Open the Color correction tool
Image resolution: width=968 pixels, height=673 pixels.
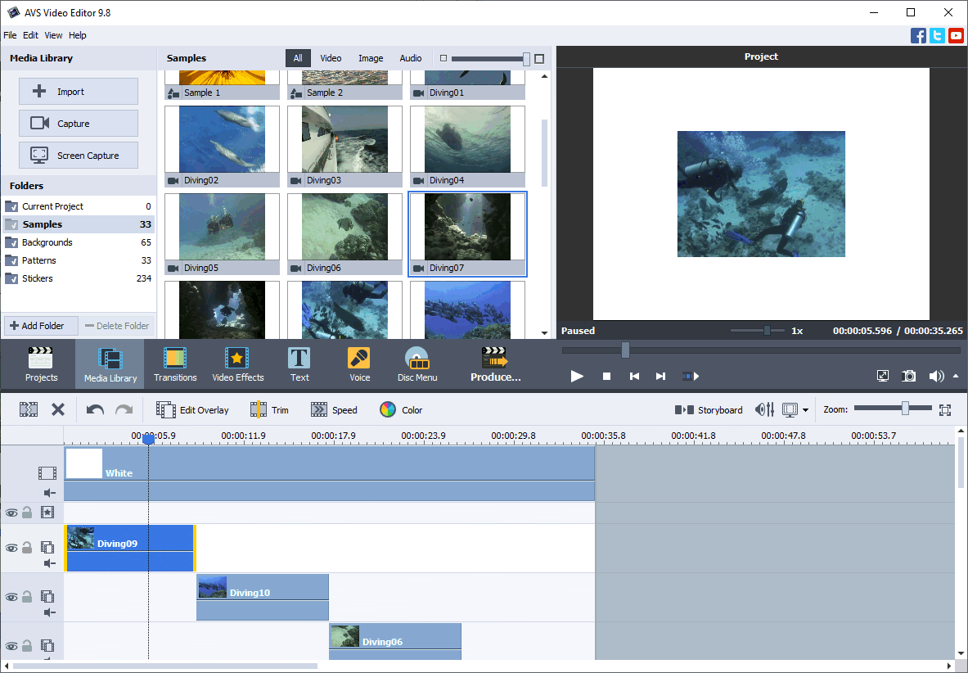(x=401, y=410)
